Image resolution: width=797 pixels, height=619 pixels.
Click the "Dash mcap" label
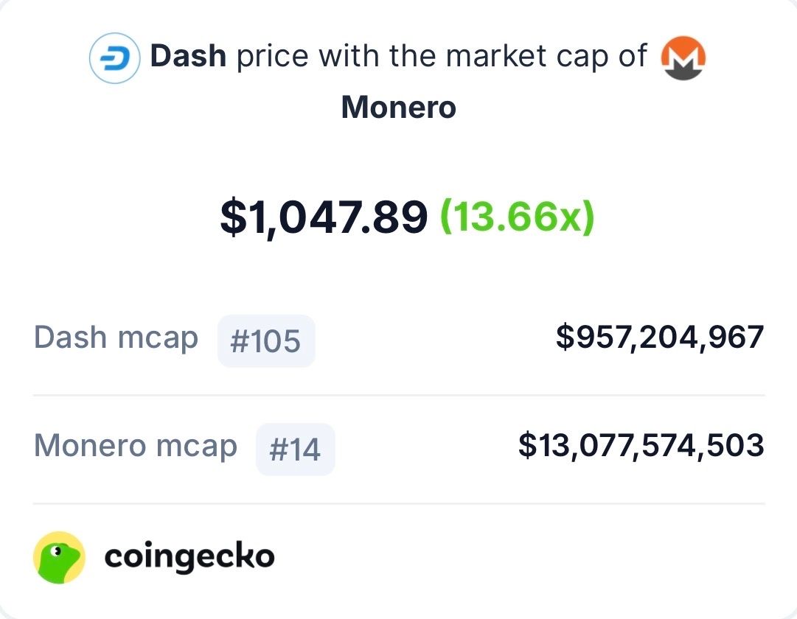[x=116, y=338]
